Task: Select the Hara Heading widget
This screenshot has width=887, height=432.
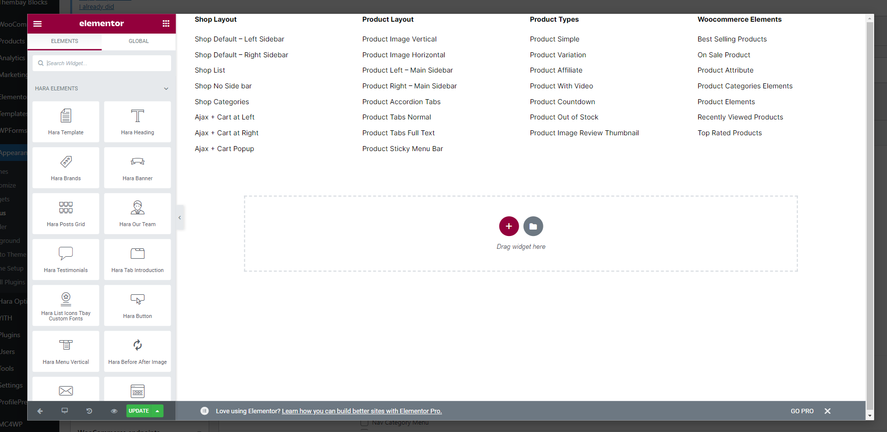Action: [137, 121]
